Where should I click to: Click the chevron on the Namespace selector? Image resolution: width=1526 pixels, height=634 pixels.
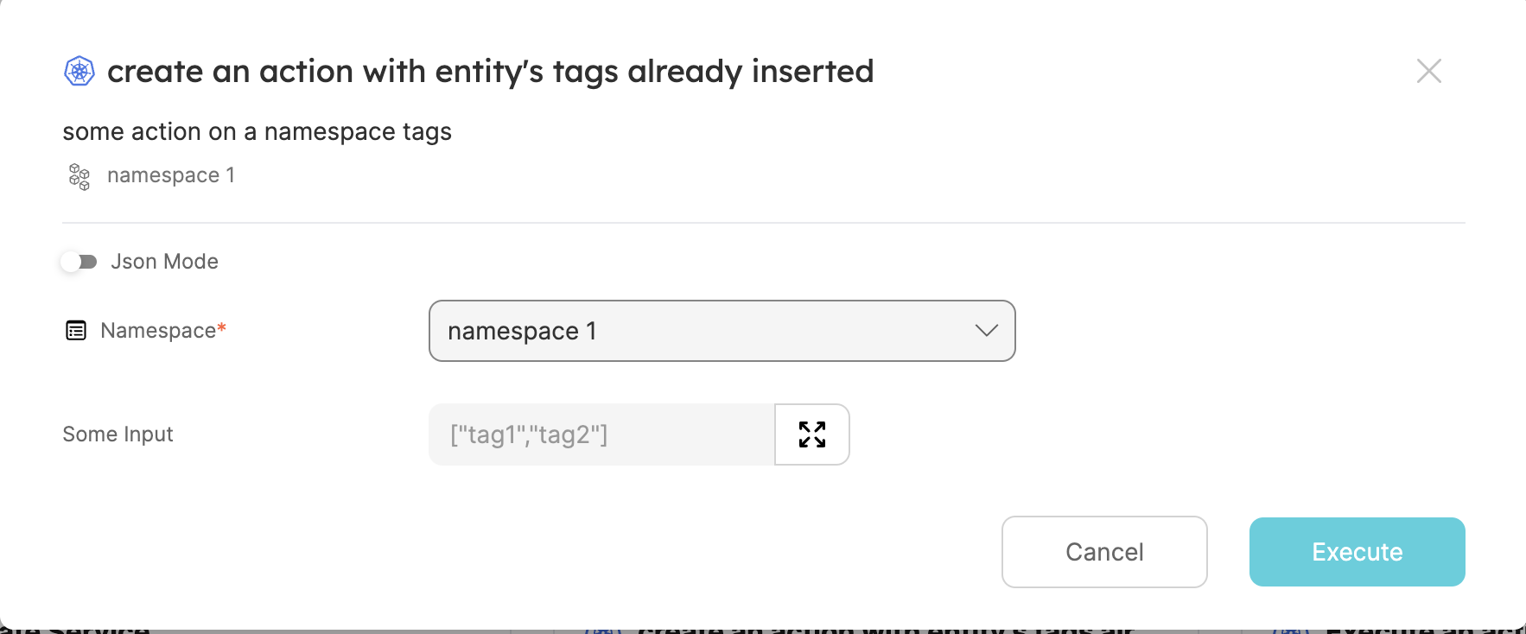(985, 331)
